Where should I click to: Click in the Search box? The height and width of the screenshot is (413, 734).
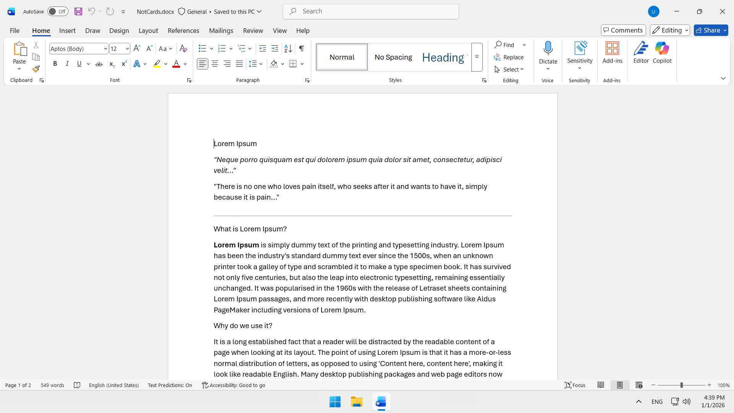tap(371, 11)
